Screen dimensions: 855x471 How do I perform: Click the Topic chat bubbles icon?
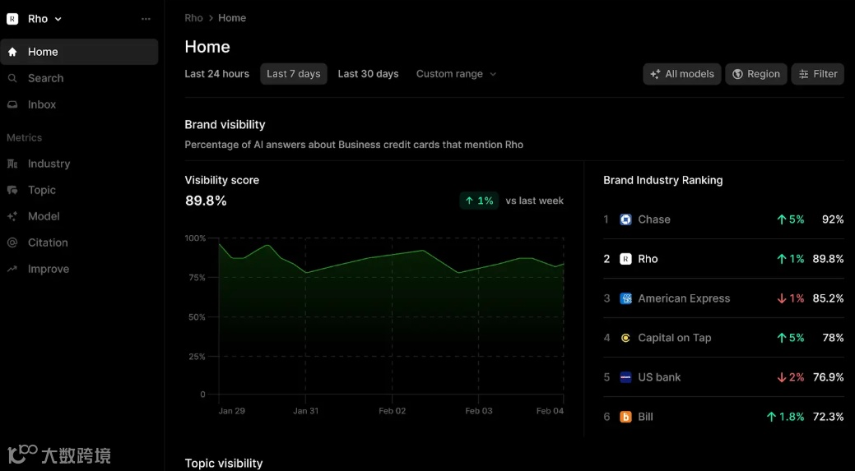click(12, 190)
